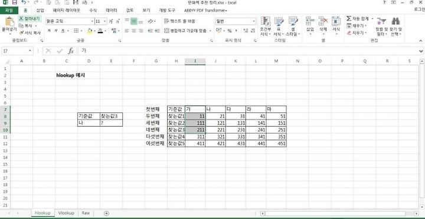Toggle underline formatting
Screen dimensions: 425x219
[63, 31]
